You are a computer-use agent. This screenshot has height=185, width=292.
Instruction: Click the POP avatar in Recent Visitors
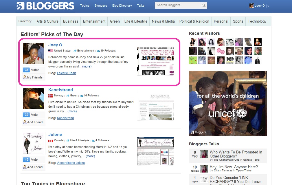230,60
